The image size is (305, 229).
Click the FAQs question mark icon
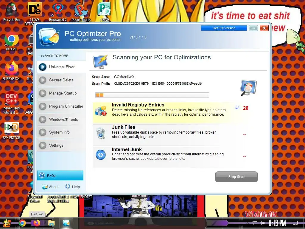pos(42,175)
